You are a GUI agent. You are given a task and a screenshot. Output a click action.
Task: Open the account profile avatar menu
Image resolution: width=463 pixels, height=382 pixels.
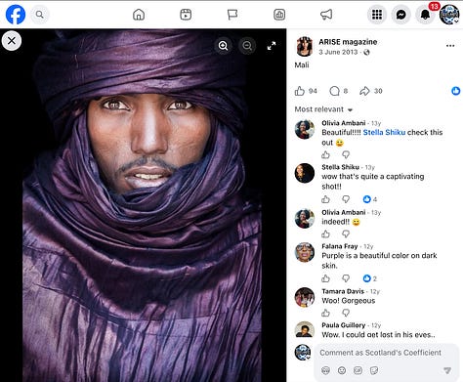[x=449, y=15]
